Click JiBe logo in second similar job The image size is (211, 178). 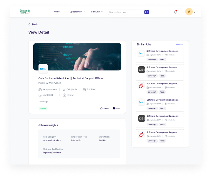pyautogui.click(x=142, y=69)
